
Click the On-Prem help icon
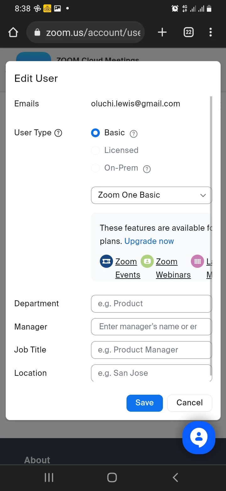(x=147, y=169)
